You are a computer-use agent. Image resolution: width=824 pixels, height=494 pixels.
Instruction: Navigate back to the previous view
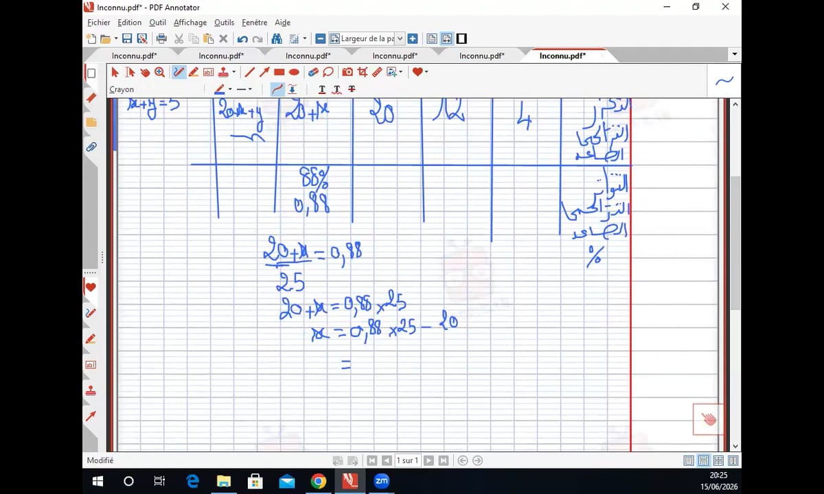click(463, 460)
